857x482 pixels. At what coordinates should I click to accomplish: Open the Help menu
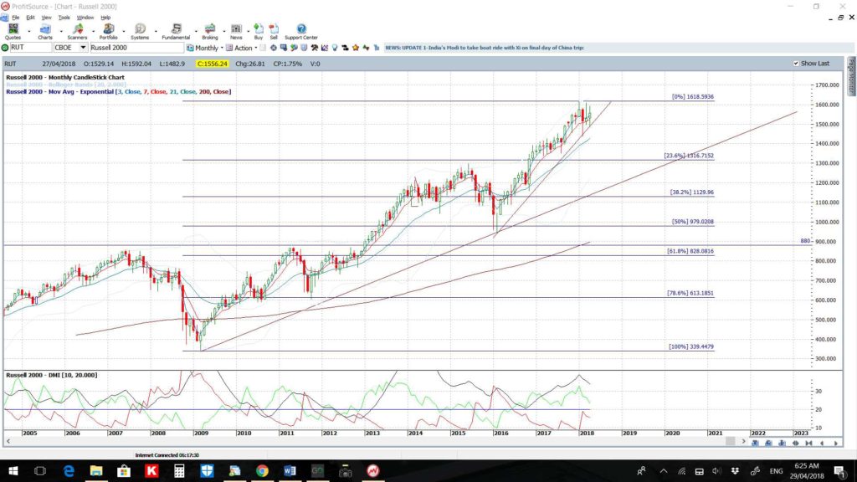click(x=105, y=18)
